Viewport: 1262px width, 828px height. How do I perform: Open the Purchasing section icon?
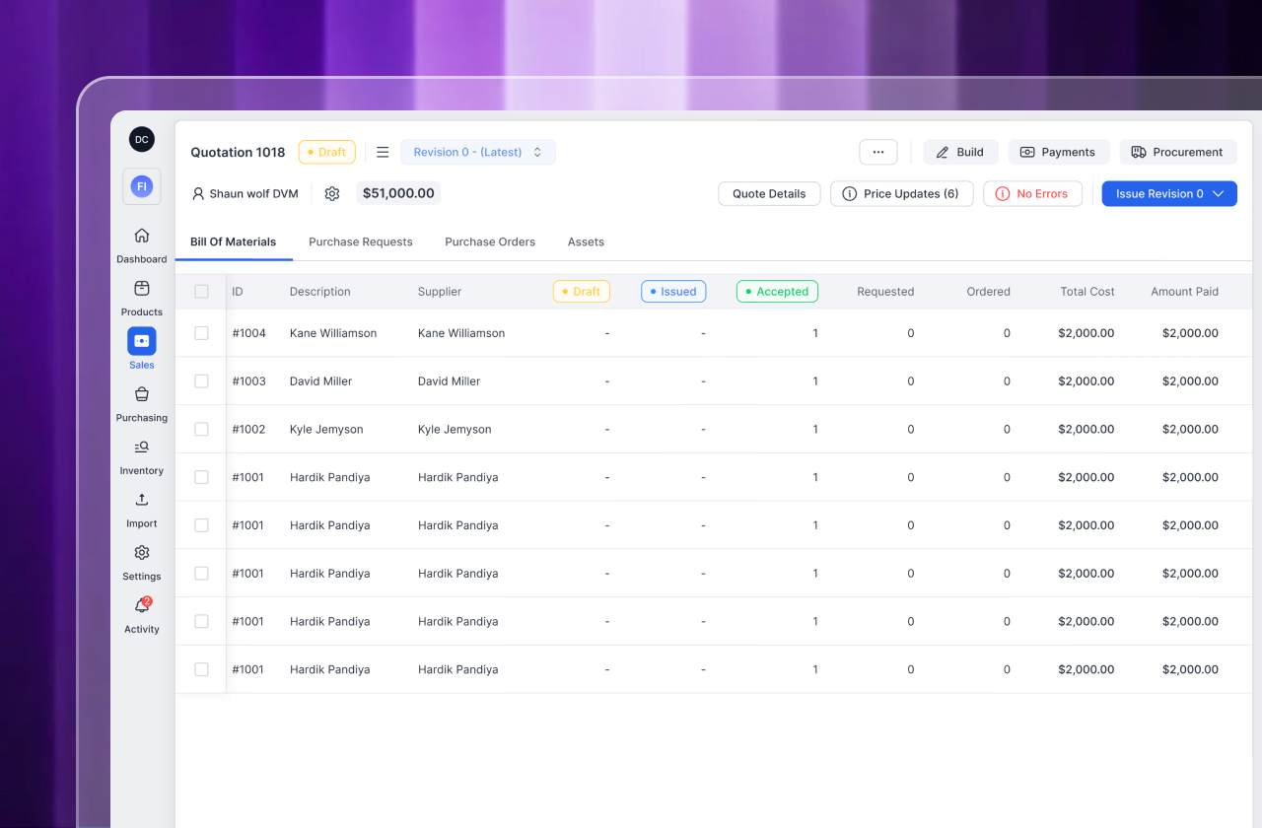(142, 394)
